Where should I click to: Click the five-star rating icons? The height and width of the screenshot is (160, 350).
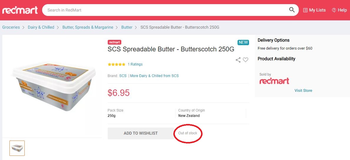tap(117, 64)
